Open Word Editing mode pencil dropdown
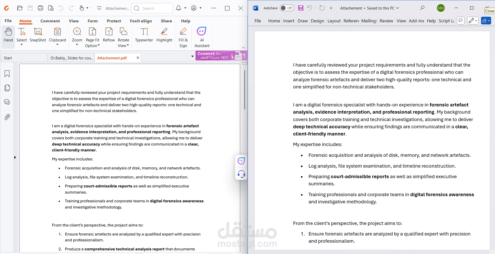Screen dimensions: 495x254 tap(473, 21)
